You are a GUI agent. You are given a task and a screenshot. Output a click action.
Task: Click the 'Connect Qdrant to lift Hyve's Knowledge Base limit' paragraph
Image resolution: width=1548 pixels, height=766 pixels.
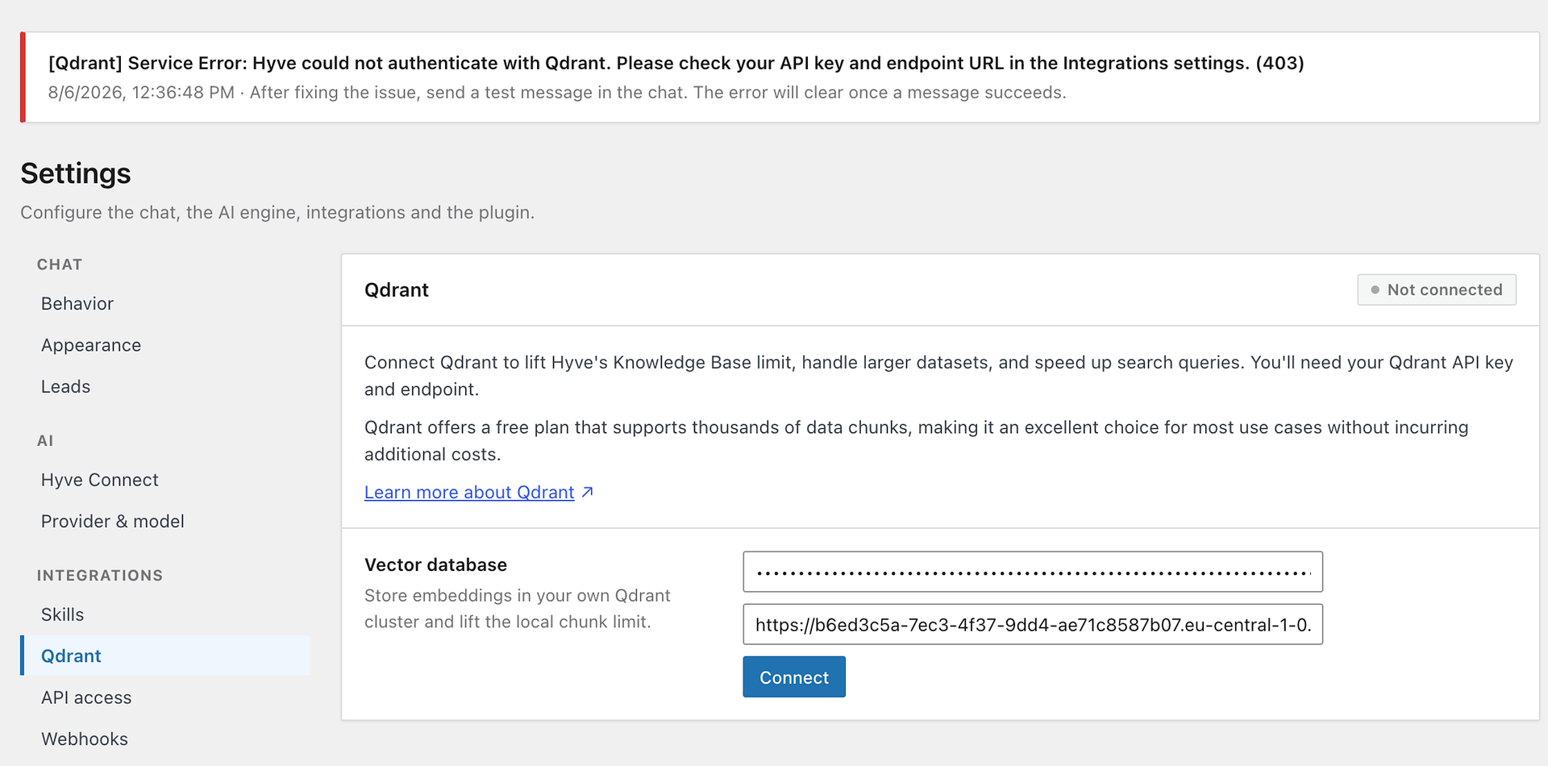tap(938, 376)
